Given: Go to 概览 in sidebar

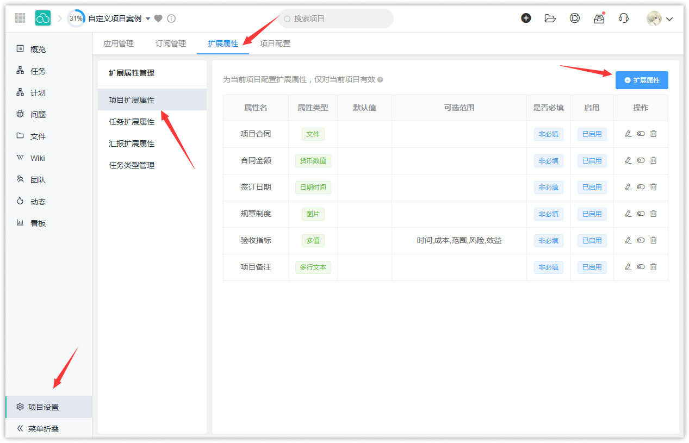Looking at the screenshot, I should click(48, 49).
